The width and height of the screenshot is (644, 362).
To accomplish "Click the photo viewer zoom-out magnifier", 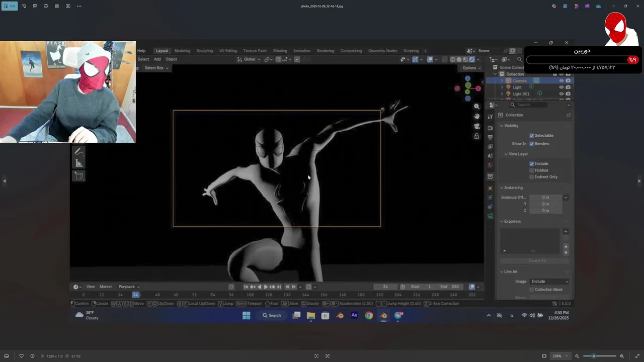I will (577, 356).
